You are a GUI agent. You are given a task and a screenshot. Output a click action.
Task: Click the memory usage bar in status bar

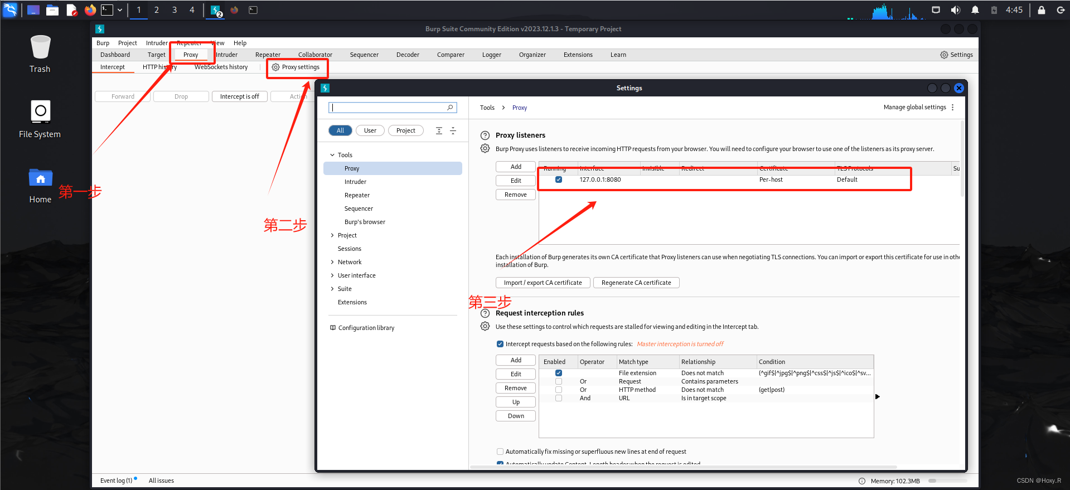coord(947,481)
